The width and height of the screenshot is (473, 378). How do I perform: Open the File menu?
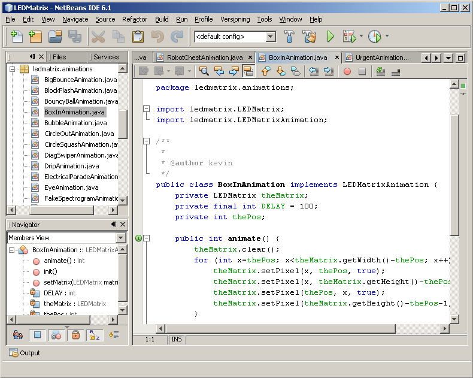tap(10, 19)
